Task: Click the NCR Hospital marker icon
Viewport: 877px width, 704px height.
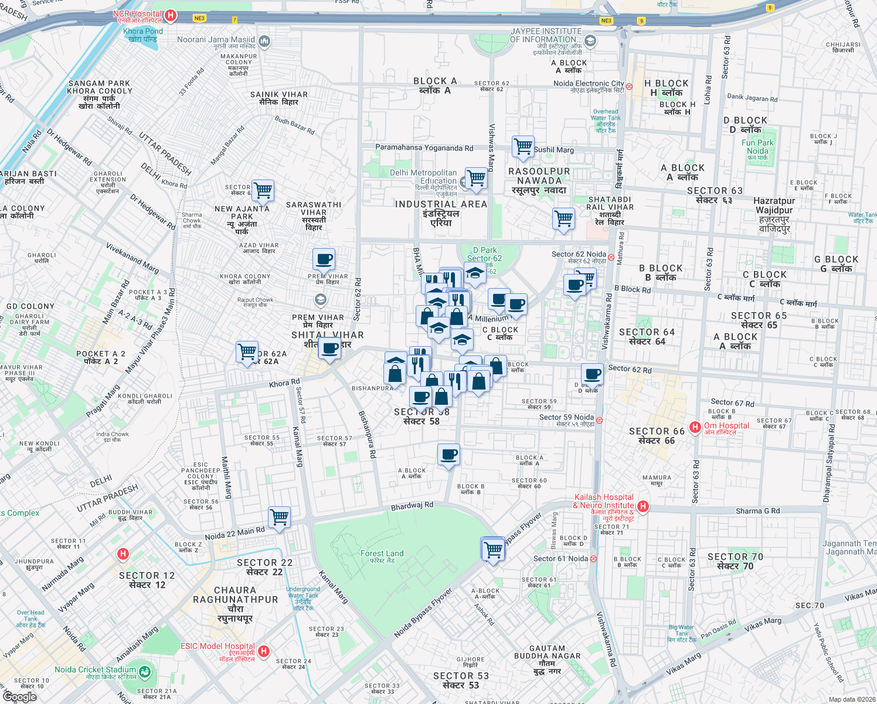Action: point(170,15)
